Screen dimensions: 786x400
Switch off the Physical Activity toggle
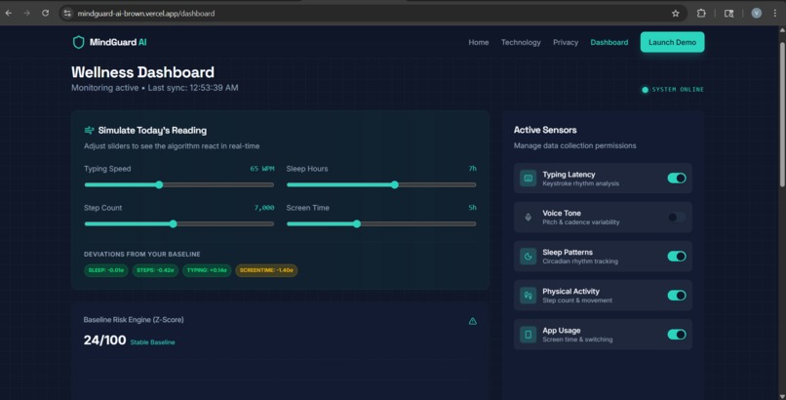tap(677, 296)
